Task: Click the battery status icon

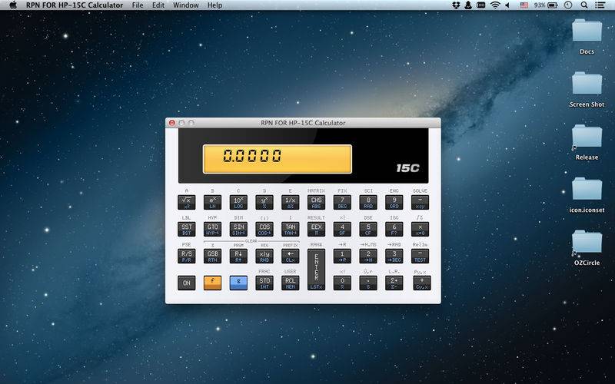Action: point(553,5)
